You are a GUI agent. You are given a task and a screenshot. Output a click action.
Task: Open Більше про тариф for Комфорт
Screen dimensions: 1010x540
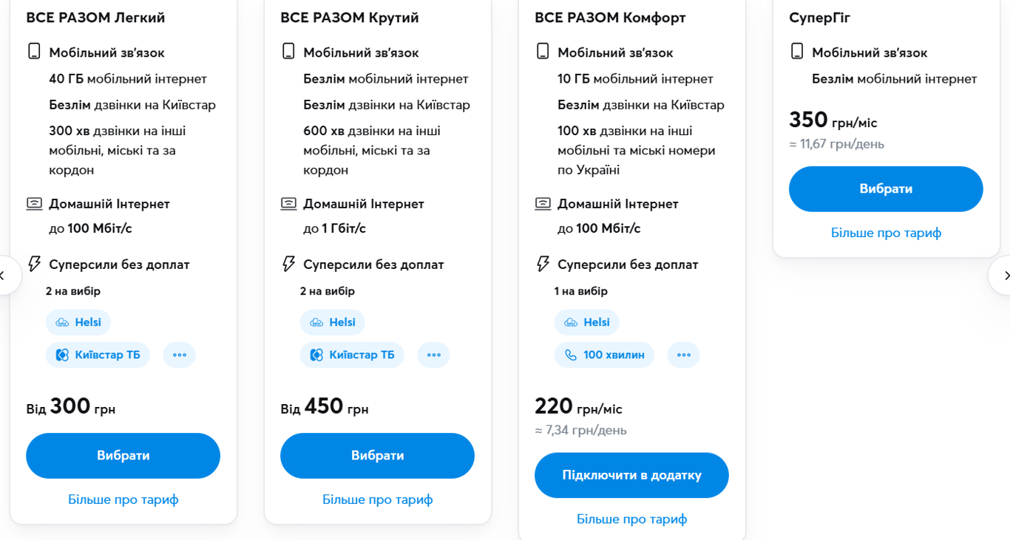click(632, 519)
